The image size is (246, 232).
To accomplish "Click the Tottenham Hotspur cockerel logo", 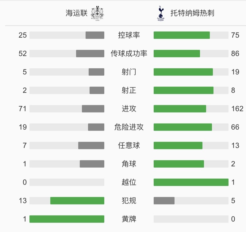I will pyautogui.click(x=161, y=13).
